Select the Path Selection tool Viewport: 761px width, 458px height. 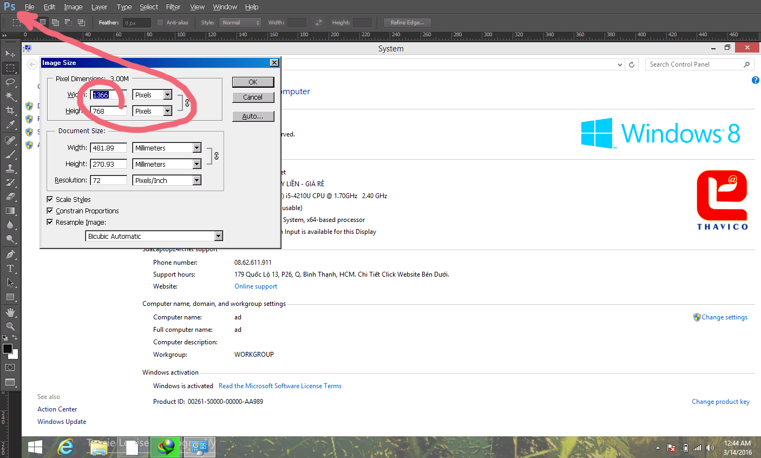[x=10, y=283]
